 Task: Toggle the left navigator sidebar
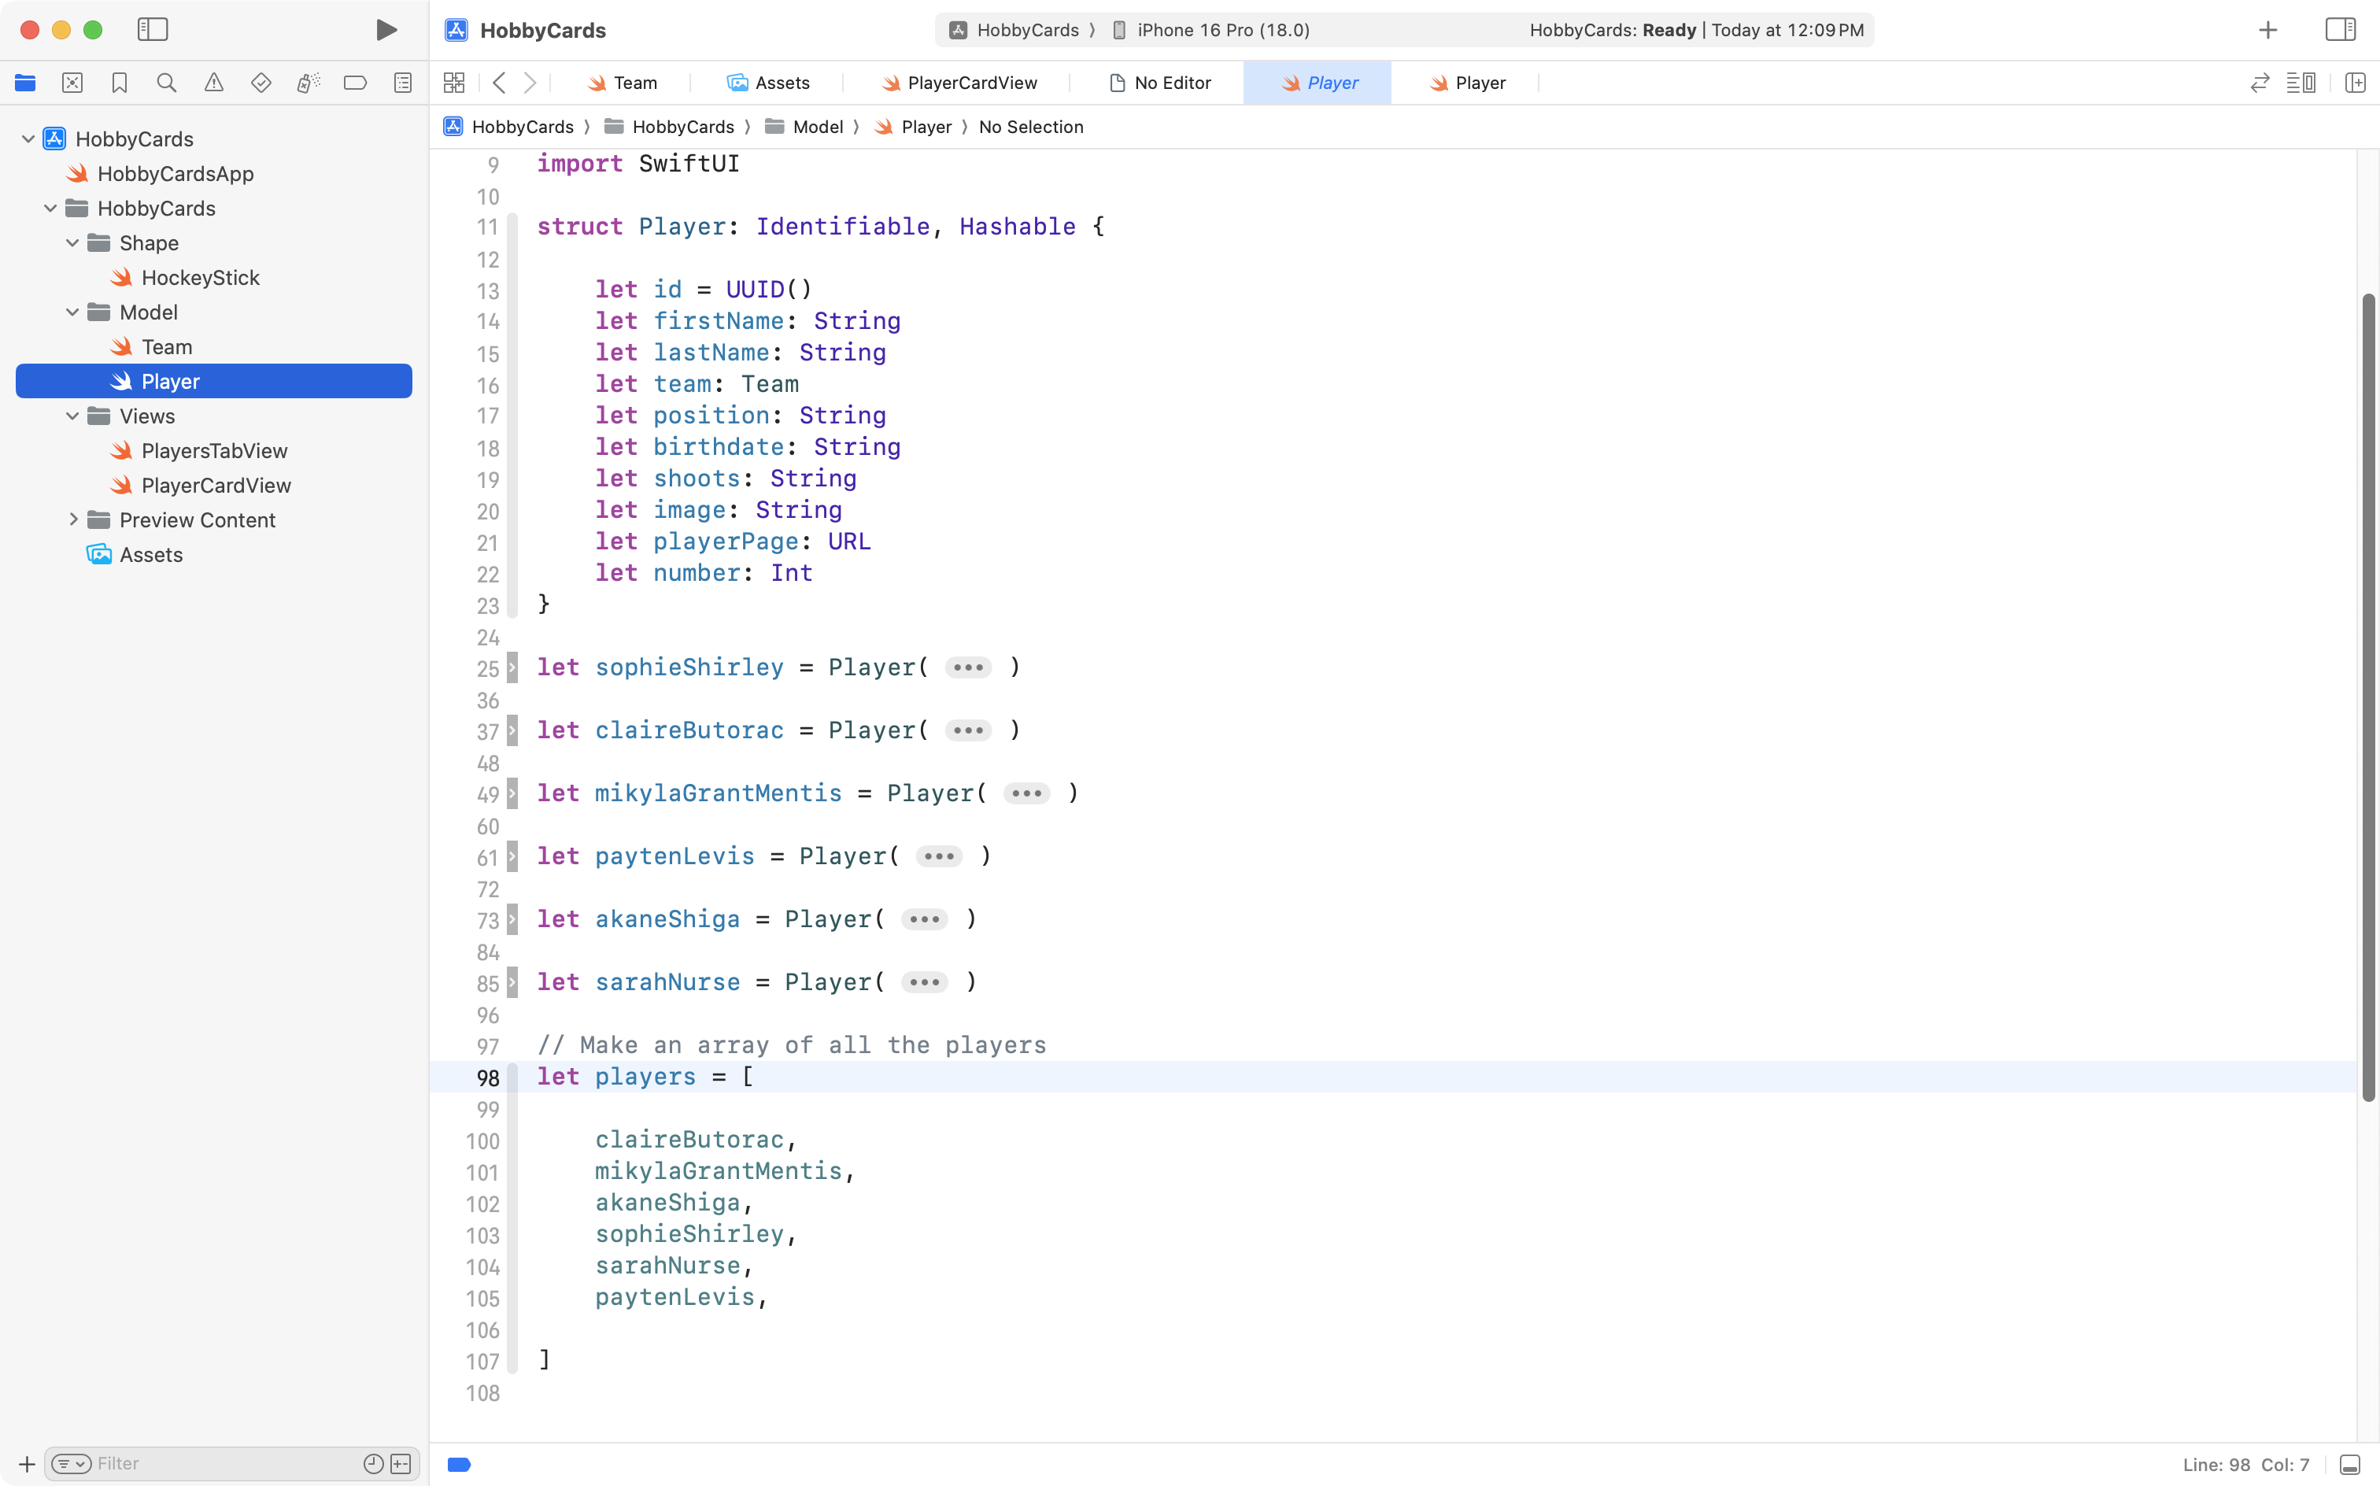click(x=153, y=29)
